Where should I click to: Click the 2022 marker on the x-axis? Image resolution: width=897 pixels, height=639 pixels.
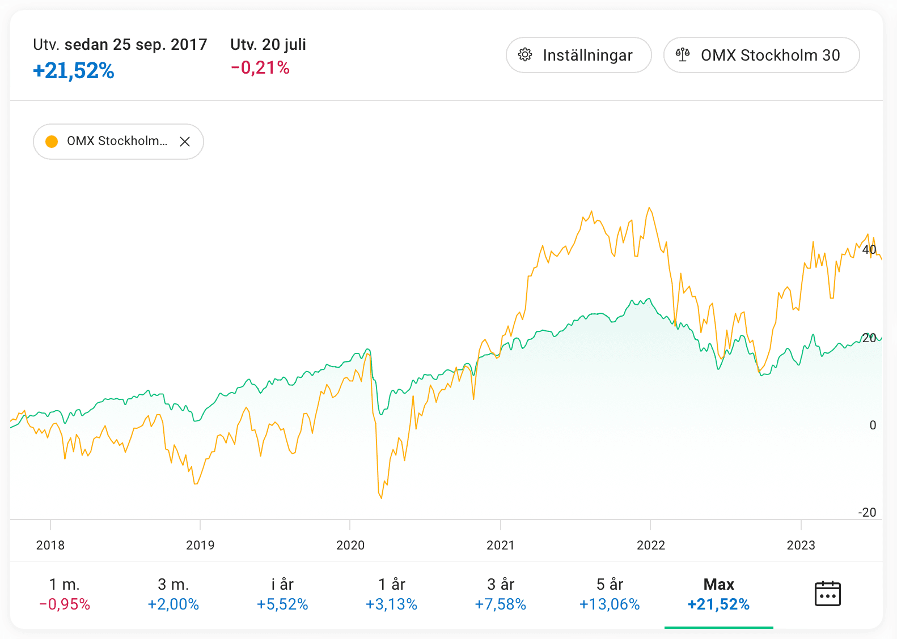coord(650,545)
